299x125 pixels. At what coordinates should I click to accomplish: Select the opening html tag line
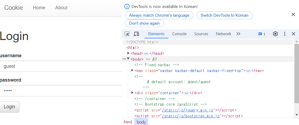click(x=133, y=48)
